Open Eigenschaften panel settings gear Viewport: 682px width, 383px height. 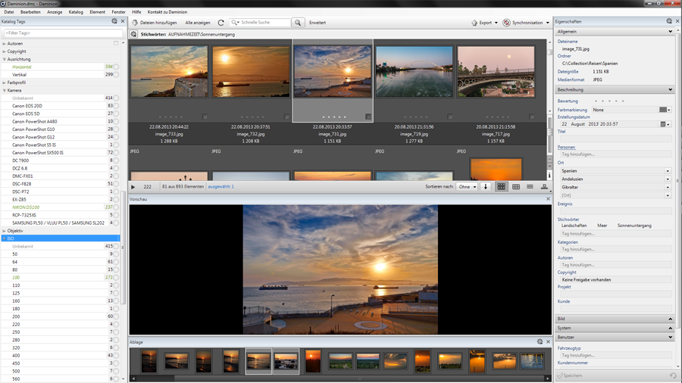click(x=669, y=21)
